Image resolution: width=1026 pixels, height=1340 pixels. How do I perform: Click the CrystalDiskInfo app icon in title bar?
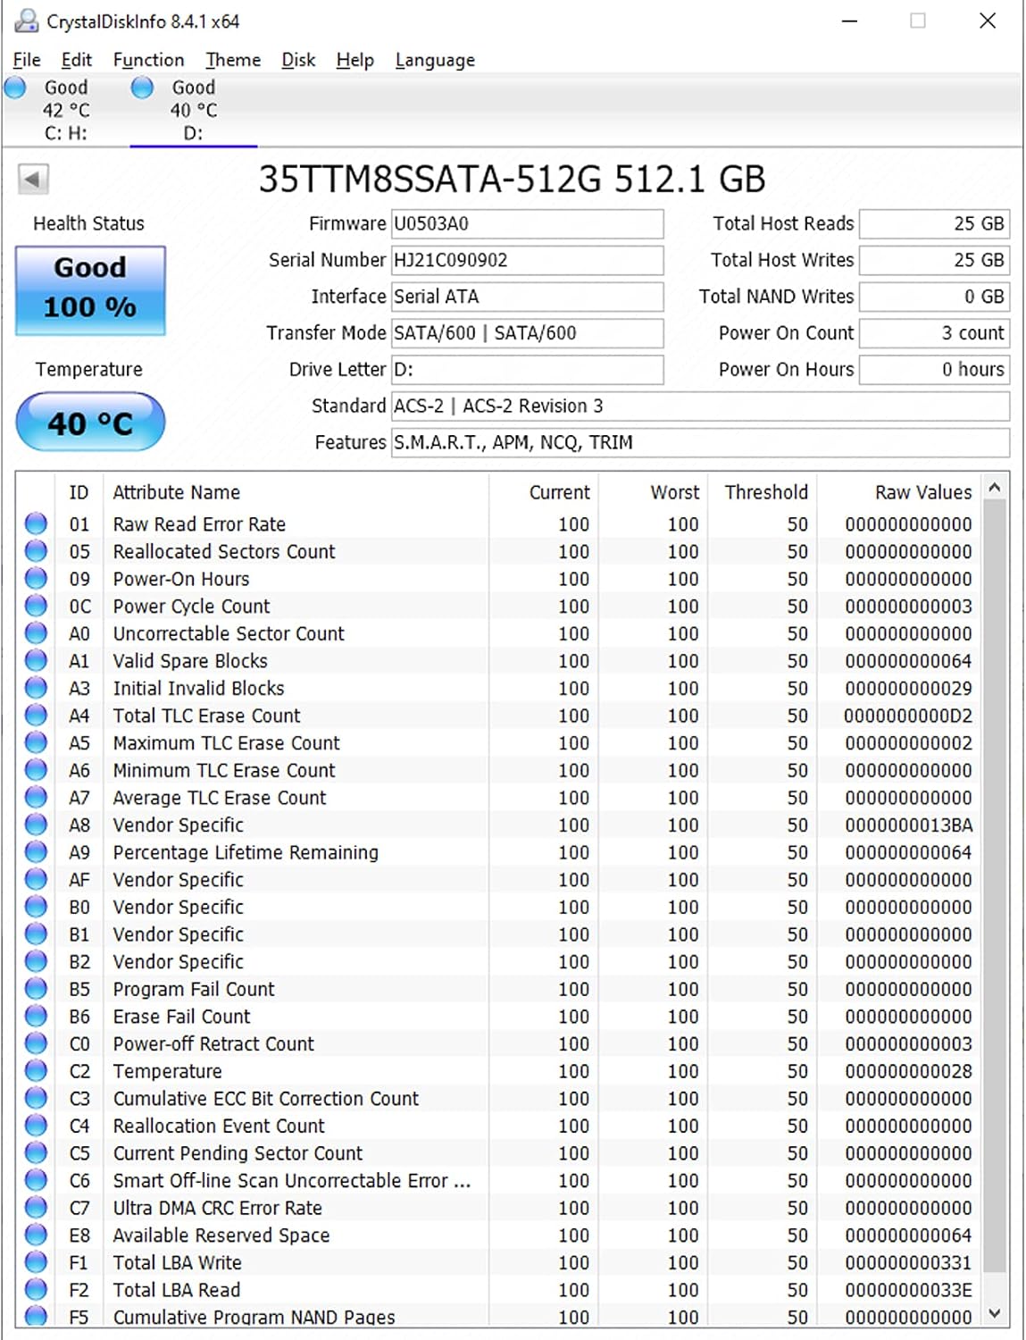coord(27,21)
